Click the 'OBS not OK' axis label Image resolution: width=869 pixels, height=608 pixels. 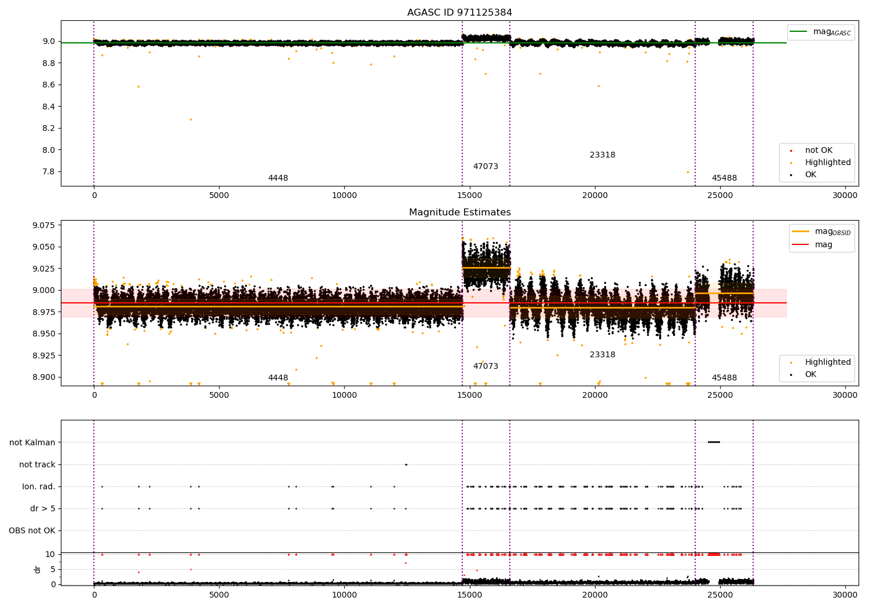(x=32, y=530)
